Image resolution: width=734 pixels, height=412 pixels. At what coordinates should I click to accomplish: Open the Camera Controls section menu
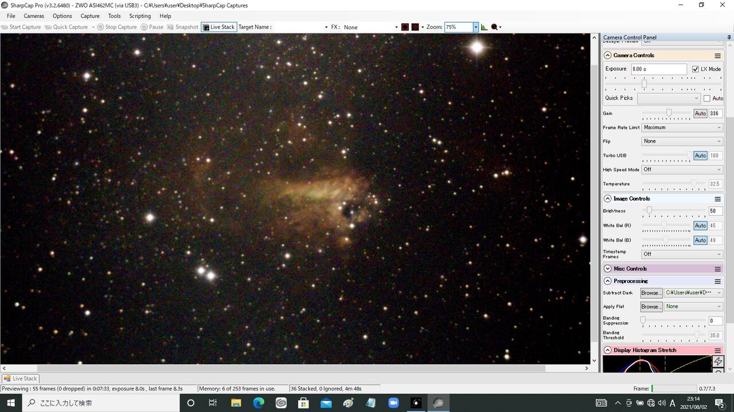coord(717,56)
